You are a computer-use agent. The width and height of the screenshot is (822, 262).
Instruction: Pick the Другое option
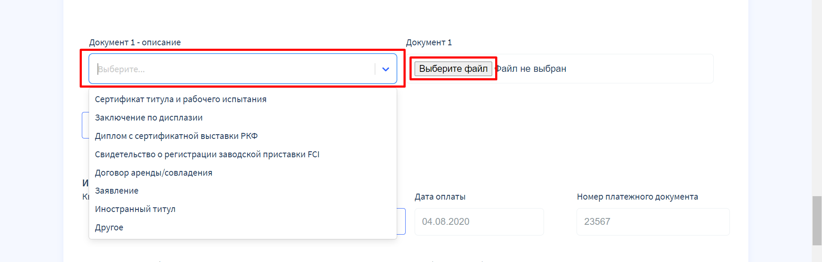click(109, 227)
